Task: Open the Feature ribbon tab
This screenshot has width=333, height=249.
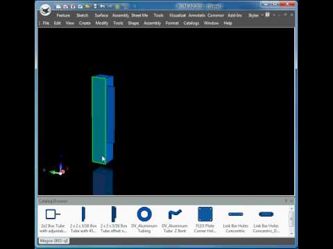Action: [x=63, y=15]
